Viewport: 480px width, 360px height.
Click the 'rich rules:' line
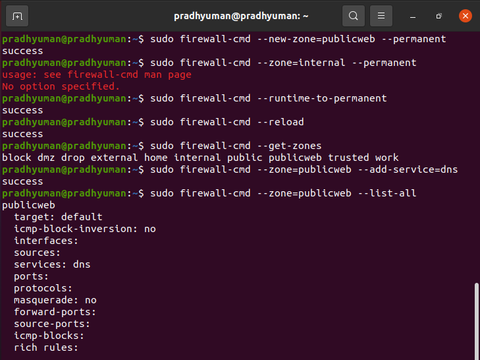[x=46, y=347]
